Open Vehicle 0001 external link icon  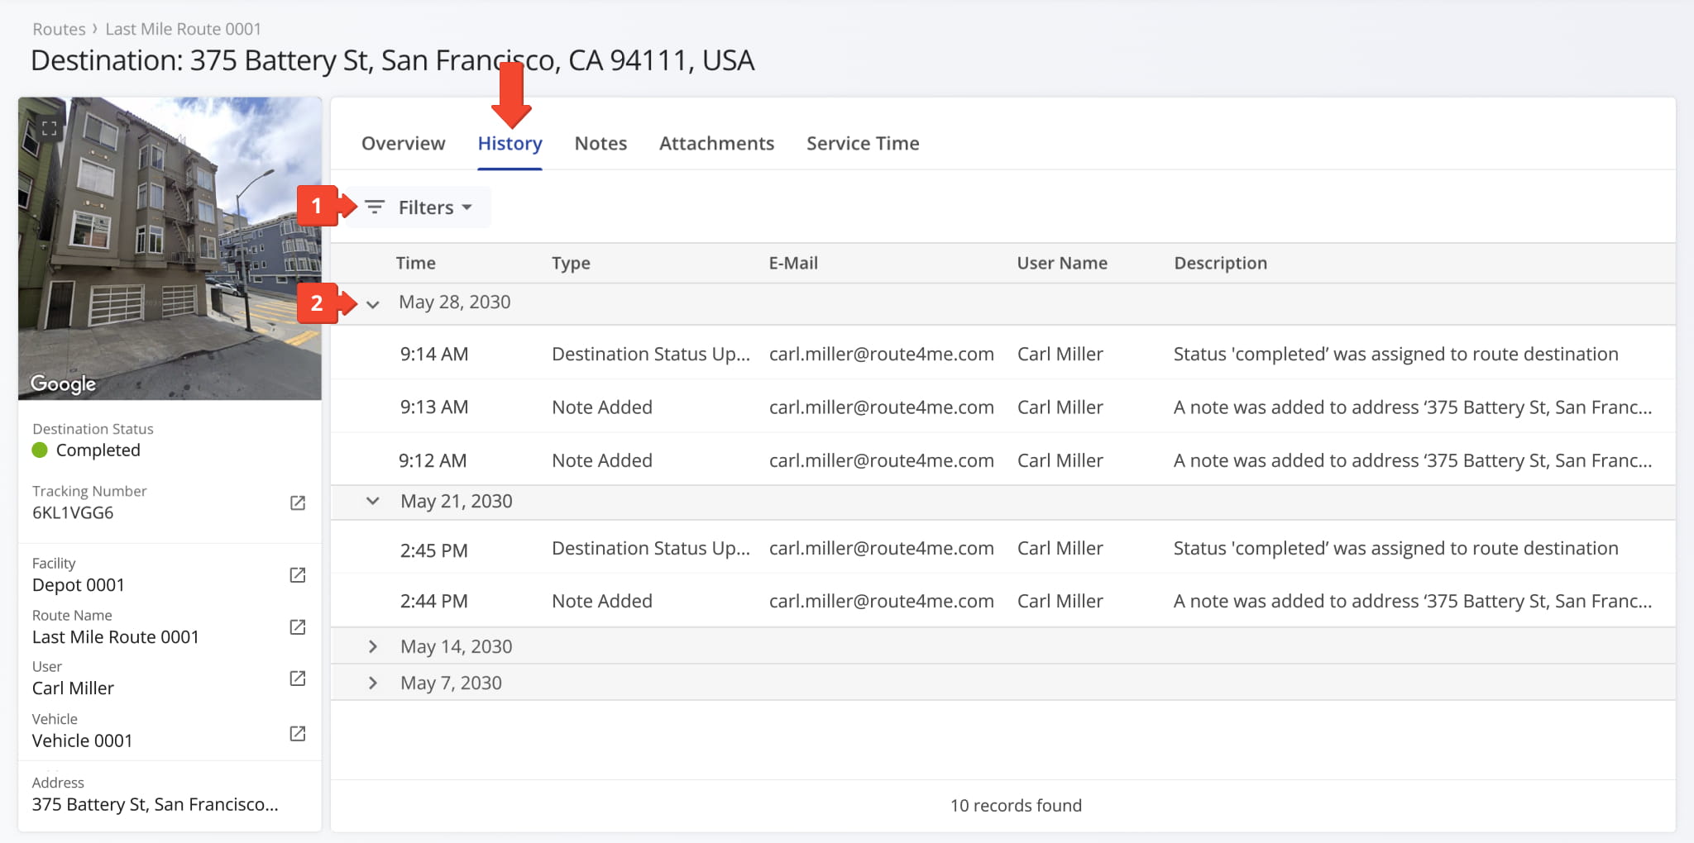click(x=298, y=733)
